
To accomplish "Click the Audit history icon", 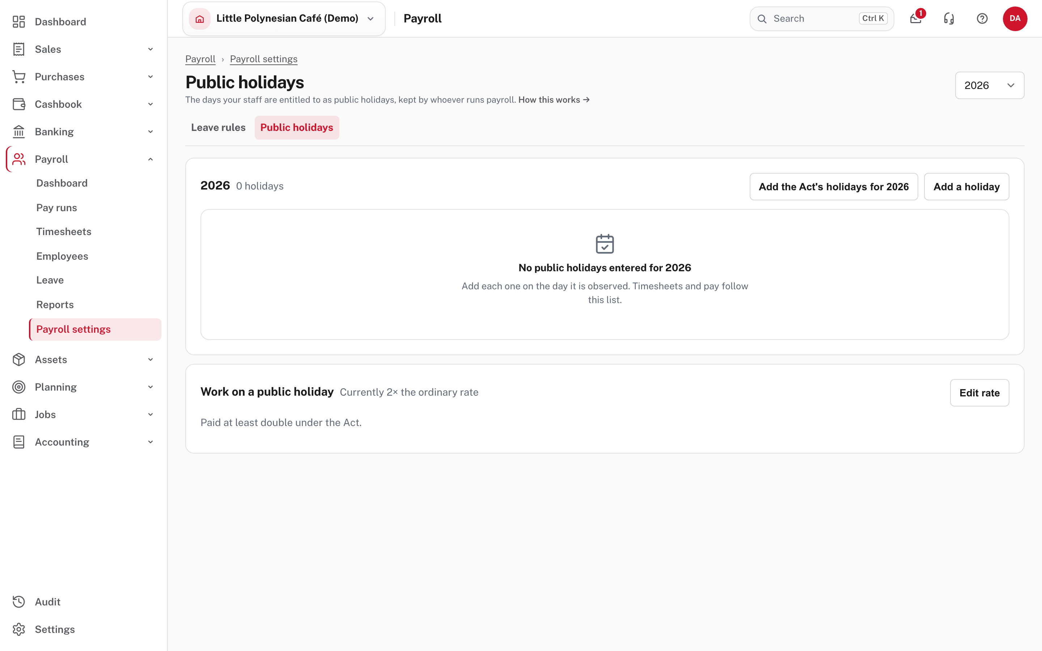I will [18, 602].
